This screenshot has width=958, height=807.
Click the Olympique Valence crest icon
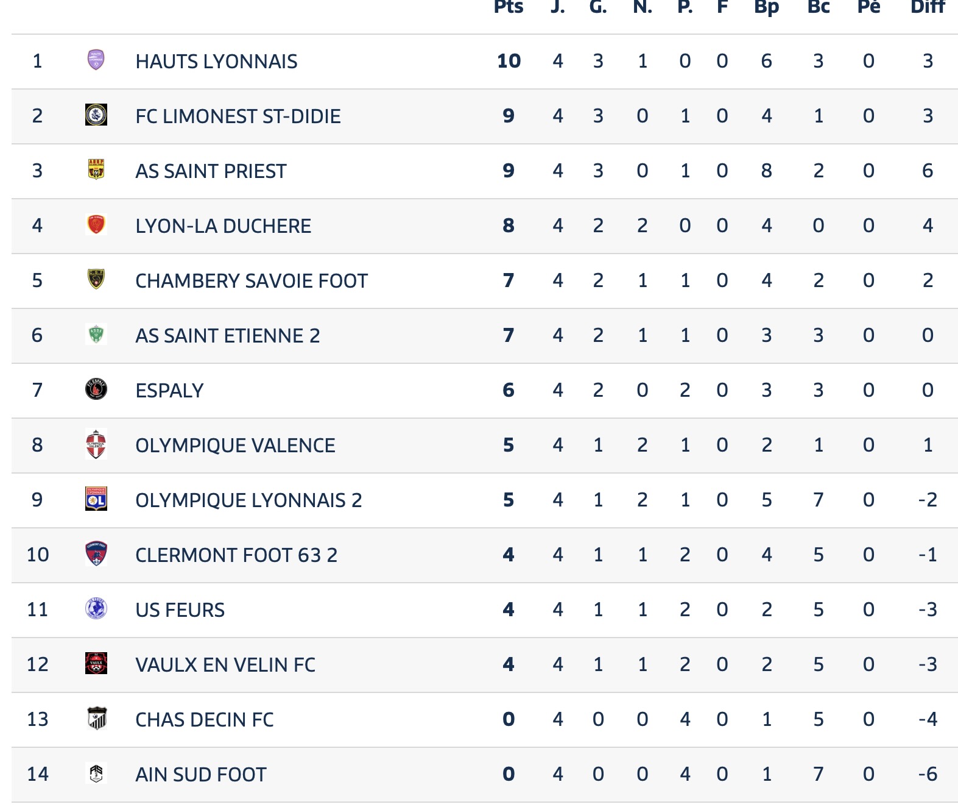pos(96,444)
